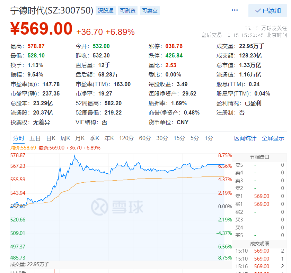
Task: Open the 1分 interval chart
Action: [x=209, y=138]
